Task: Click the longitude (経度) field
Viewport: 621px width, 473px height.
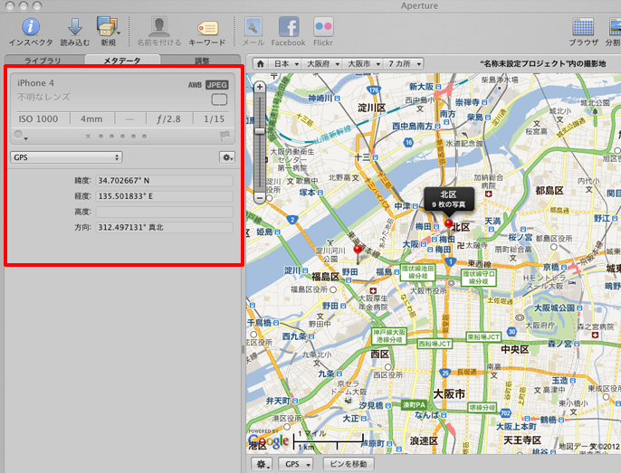Action: [x=165, y=196]
